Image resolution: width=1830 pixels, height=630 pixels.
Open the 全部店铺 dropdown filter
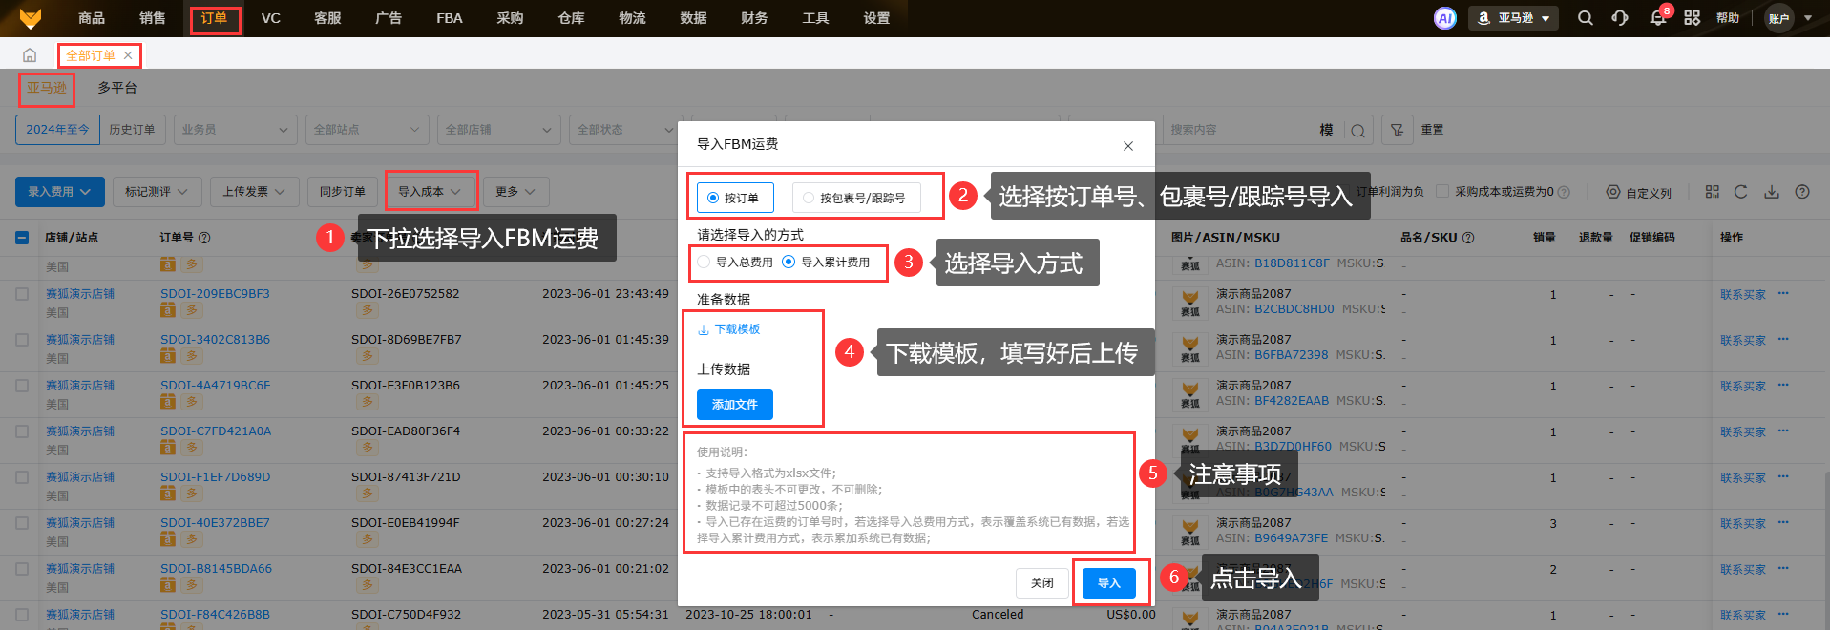point(498,130)
